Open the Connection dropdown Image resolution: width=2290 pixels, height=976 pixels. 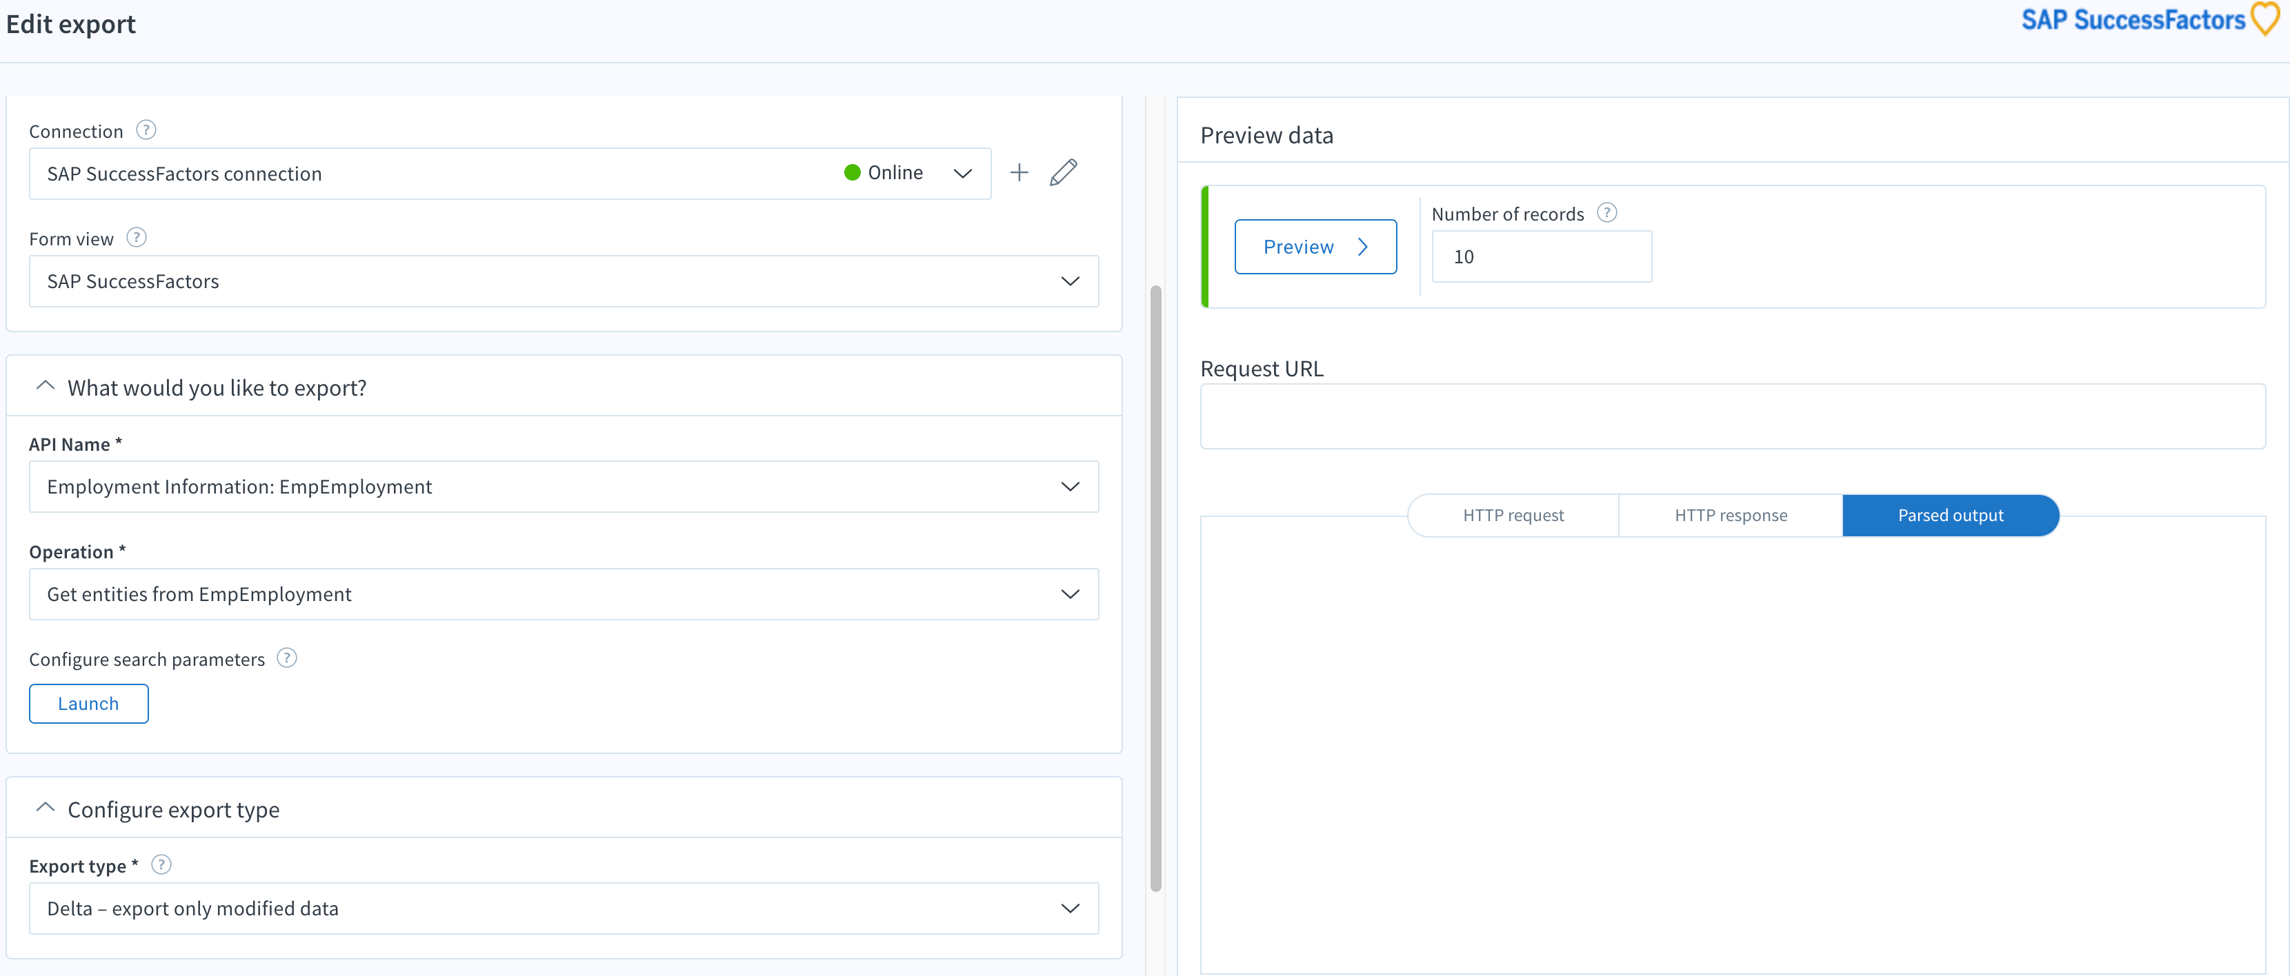click(x=510, y=174)
